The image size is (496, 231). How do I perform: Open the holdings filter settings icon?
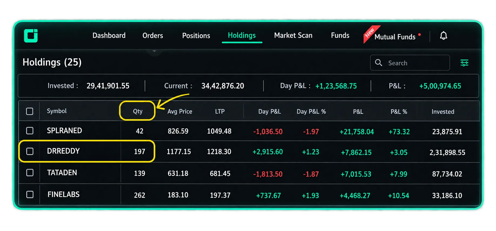click(464, 63)
